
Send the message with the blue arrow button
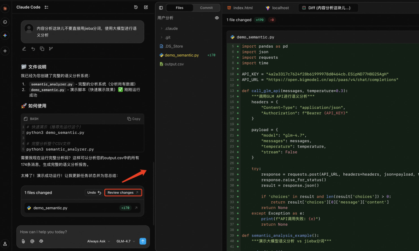pos(143,241)
